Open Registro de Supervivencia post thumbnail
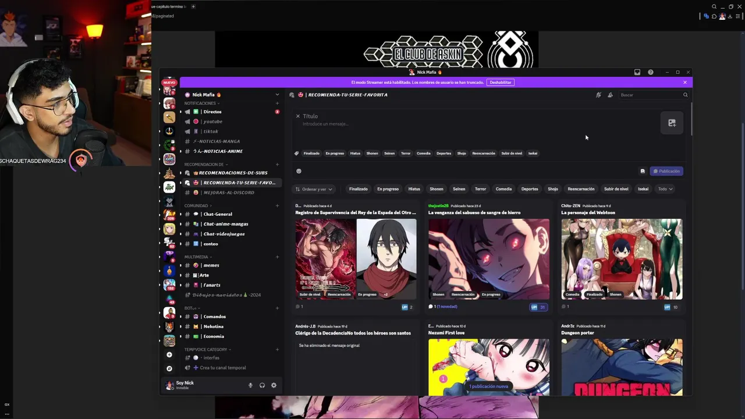Screen dimensions: 745x419 pyautogui.click(x=356, y=259)
